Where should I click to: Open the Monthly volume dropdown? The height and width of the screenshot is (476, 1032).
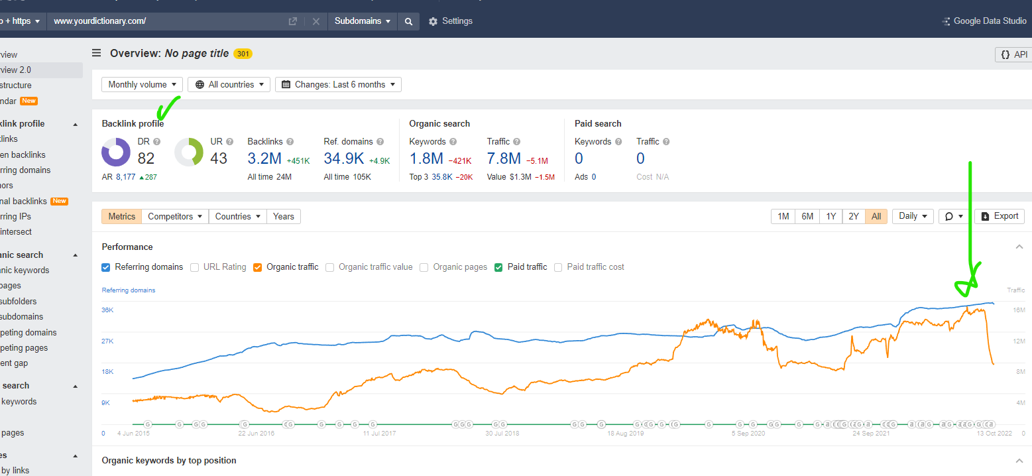(x=143, y=84)
